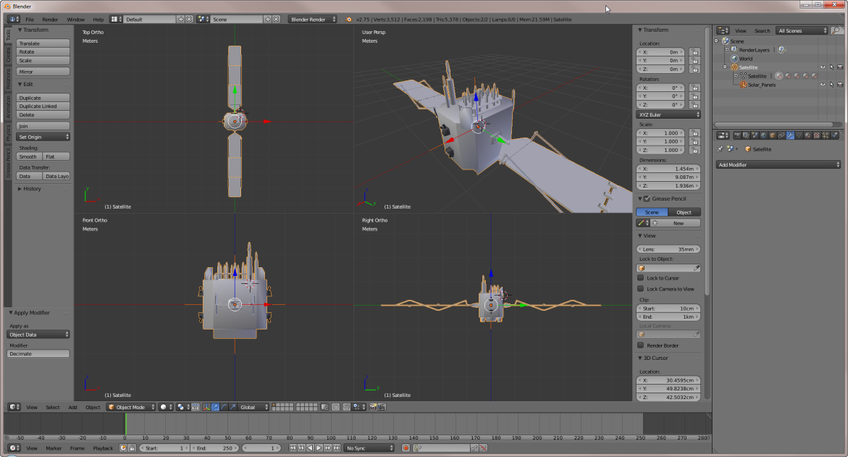Enable the Lock to Cursor checkbox

click(640, 278)
